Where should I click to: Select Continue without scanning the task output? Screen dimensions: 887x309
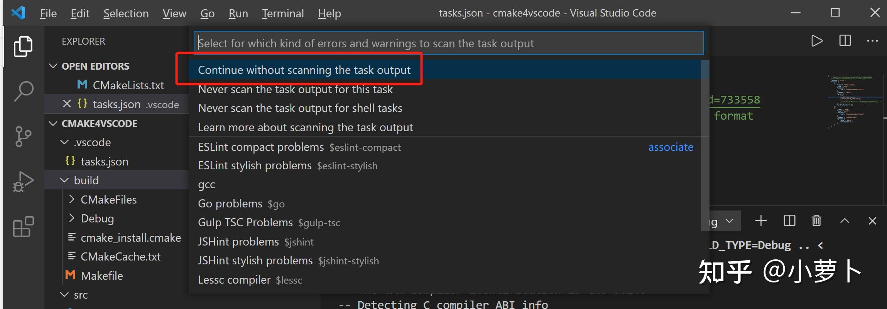pyautogui.click(x=304, y=70)
